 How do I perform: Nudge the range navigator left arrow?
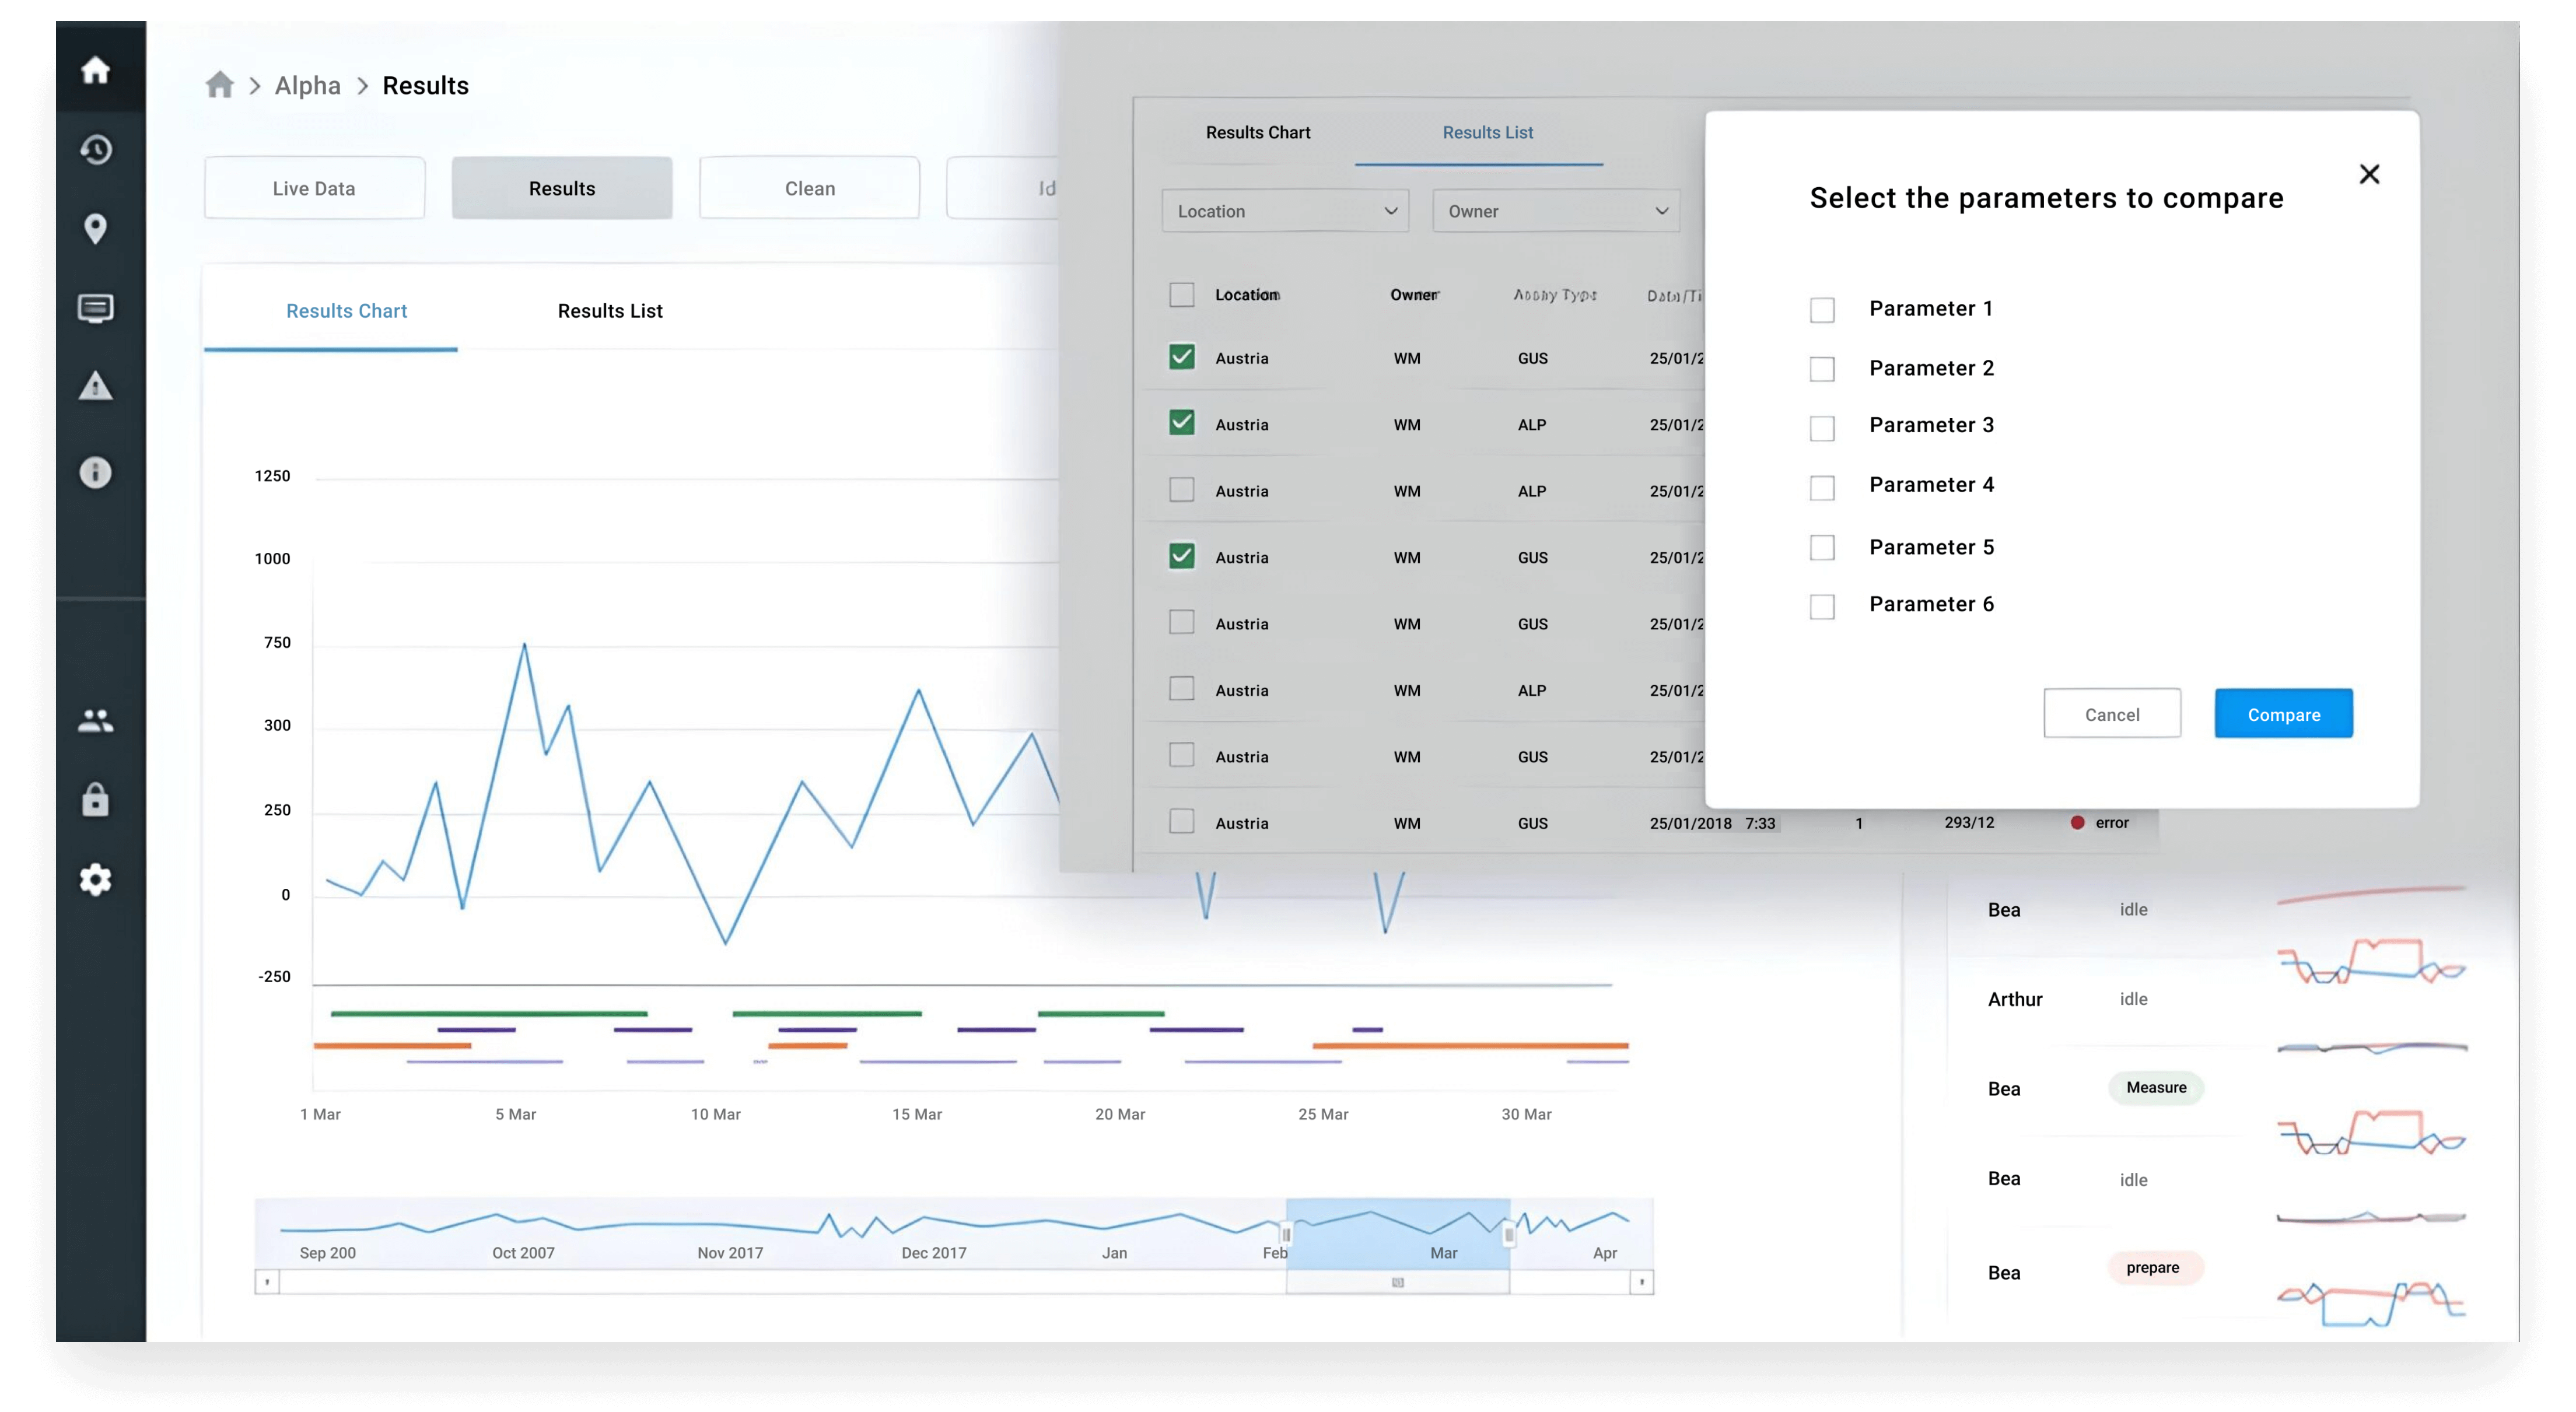pos(267,1282)
